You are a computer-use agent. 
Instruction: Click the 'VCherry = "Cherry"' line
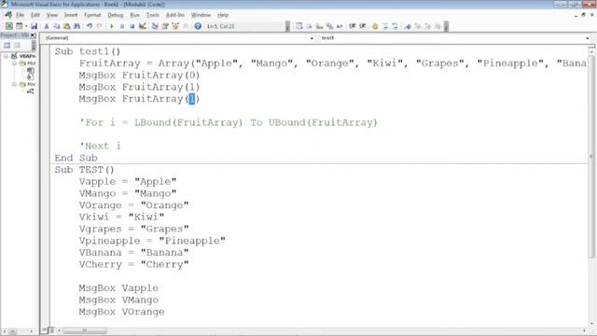133,264
